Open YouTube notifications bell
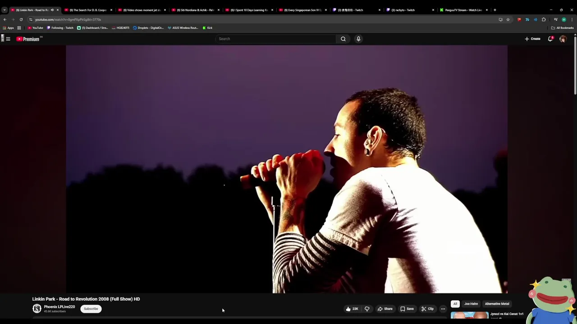Viewport: 577px width, 324px height. 550,39
